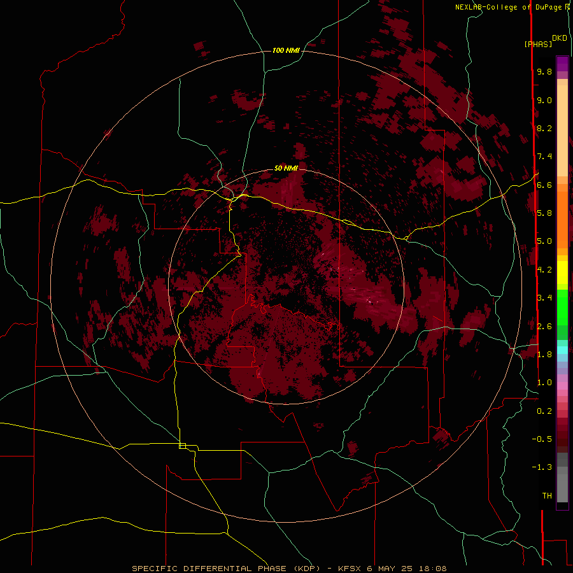
Task: Click the 100 NMI range ring label
Action: click(286, 50)
